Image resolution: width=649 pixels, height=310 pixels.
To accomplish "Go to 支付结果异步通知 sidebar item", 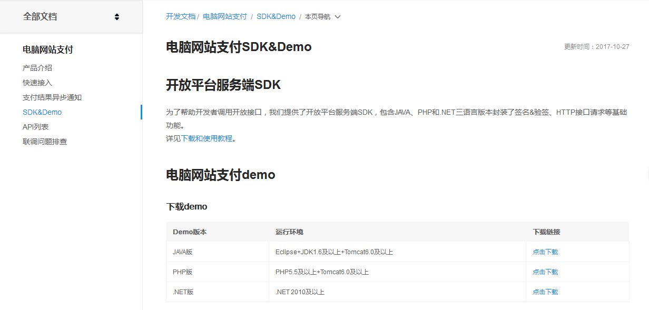I will [52, 97].
